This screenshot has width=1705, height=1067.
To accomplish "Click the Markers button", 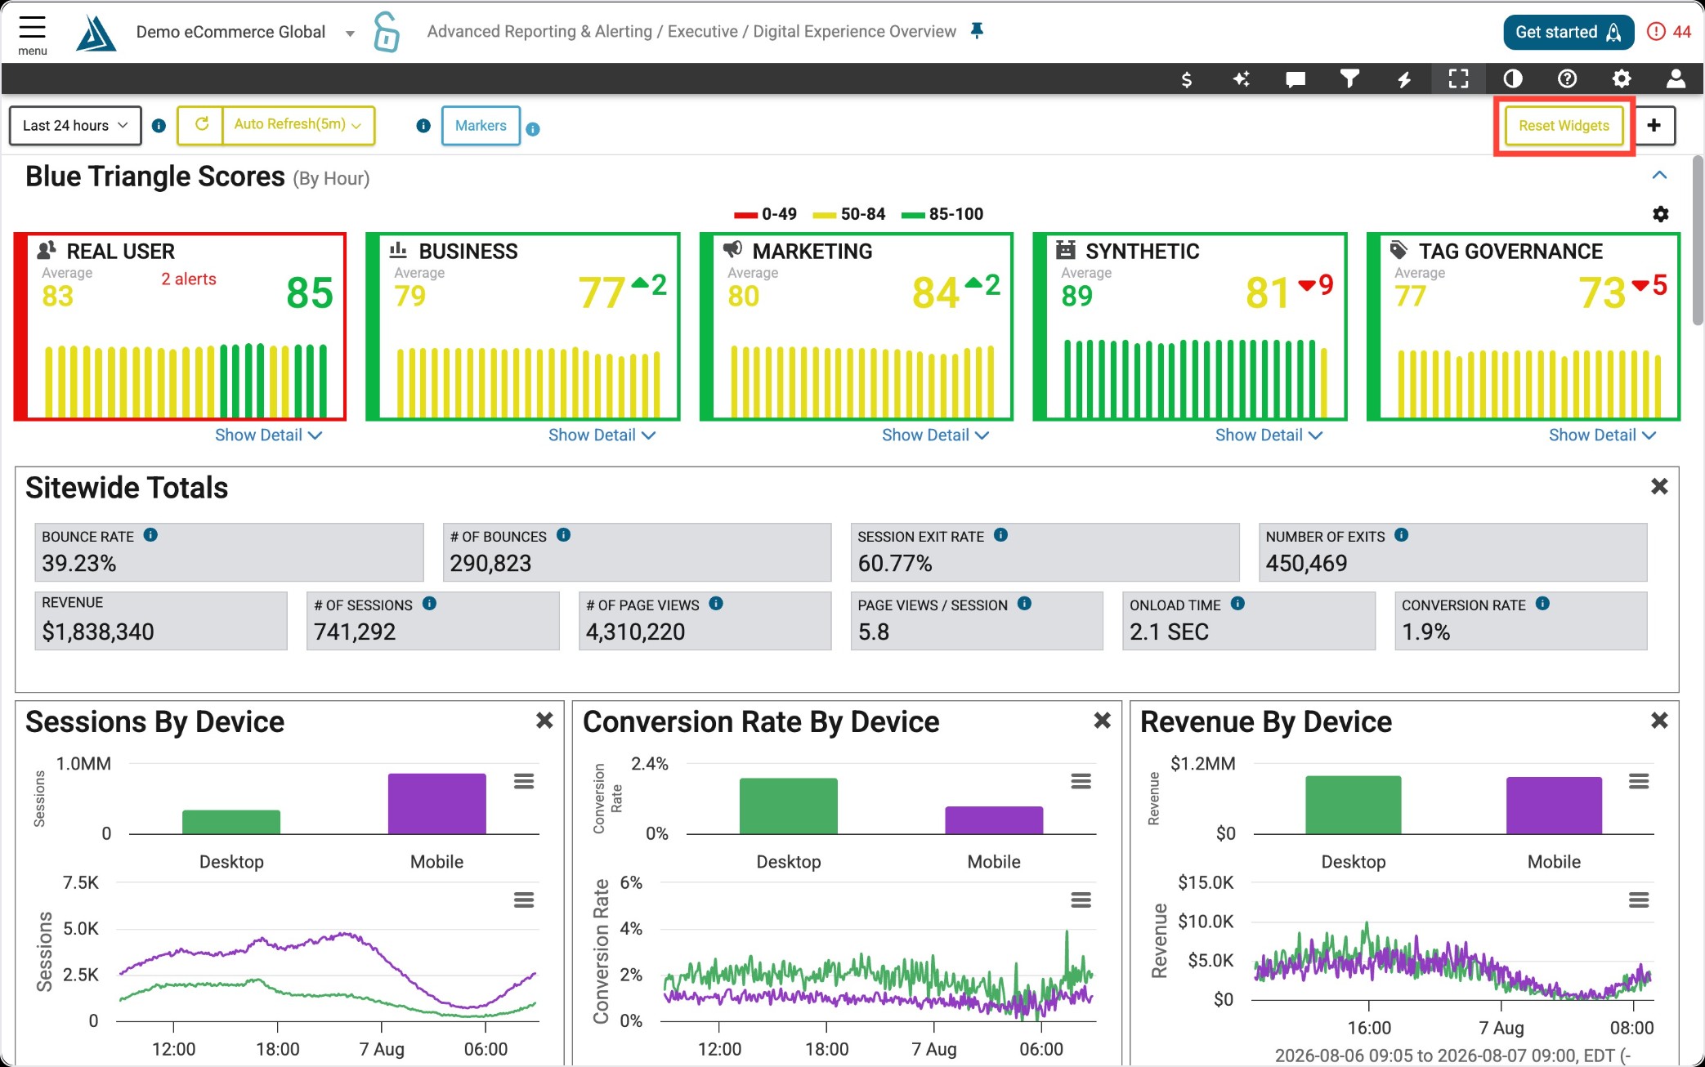I will point(481,126).
